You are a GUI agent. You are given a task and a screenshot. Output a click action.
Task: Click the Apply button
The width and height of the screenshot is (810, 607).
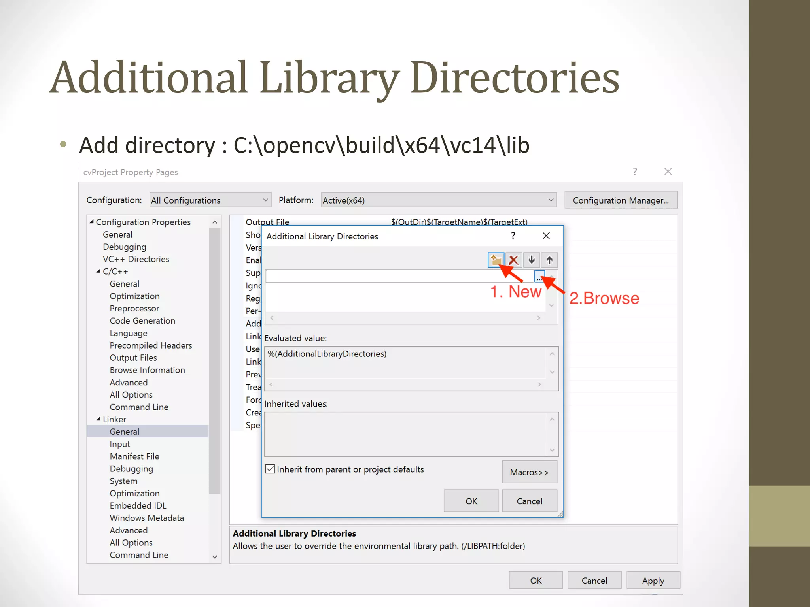click(653, 581)
